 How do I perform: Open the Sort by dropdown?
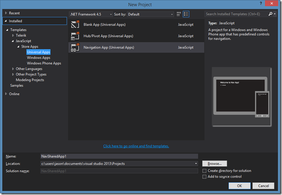[x=150, y=14]
